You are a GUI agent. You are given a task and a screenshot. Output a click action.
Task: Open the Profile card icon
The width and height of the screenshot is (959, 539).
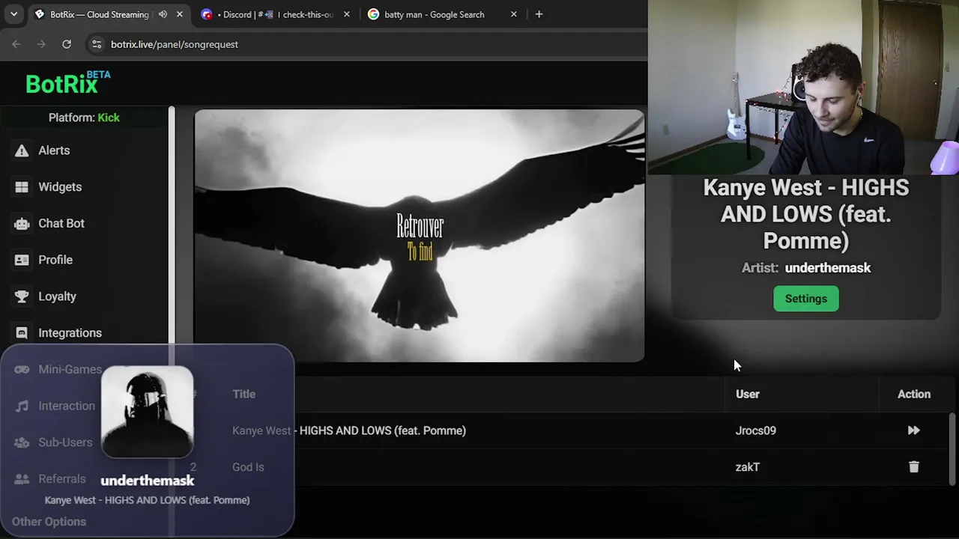pyautogui.click(x=22, y=260)
